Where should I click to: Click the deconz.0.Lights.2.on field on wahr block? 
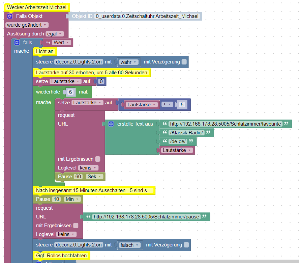(x=79, y=62)
